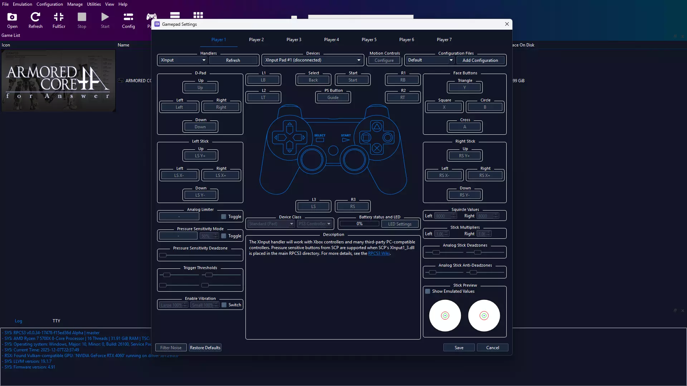
Task: Switch to list view icon
Action: coord(175,15)
